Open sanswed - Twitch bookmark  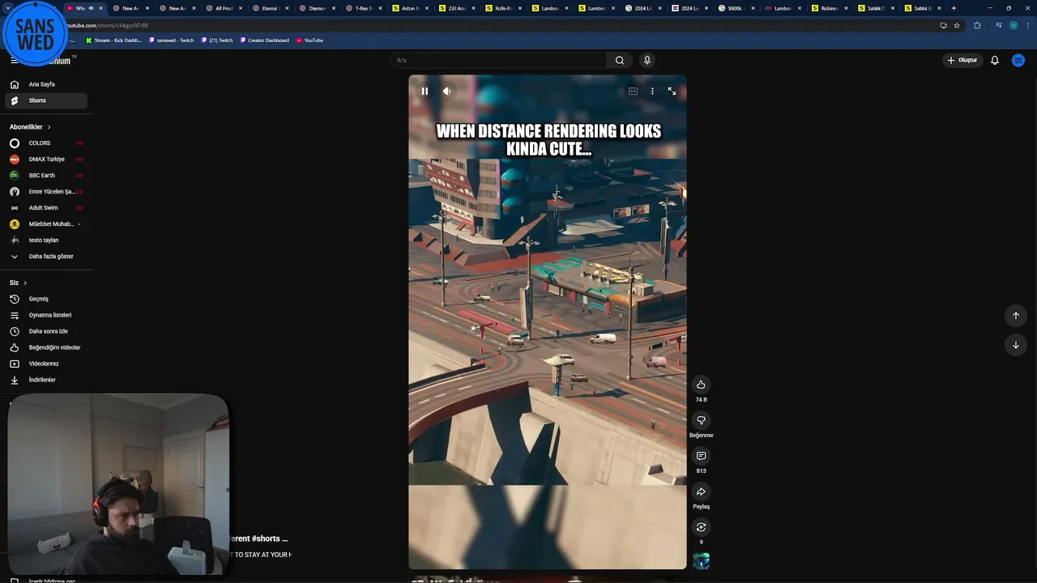click(171, 40)
